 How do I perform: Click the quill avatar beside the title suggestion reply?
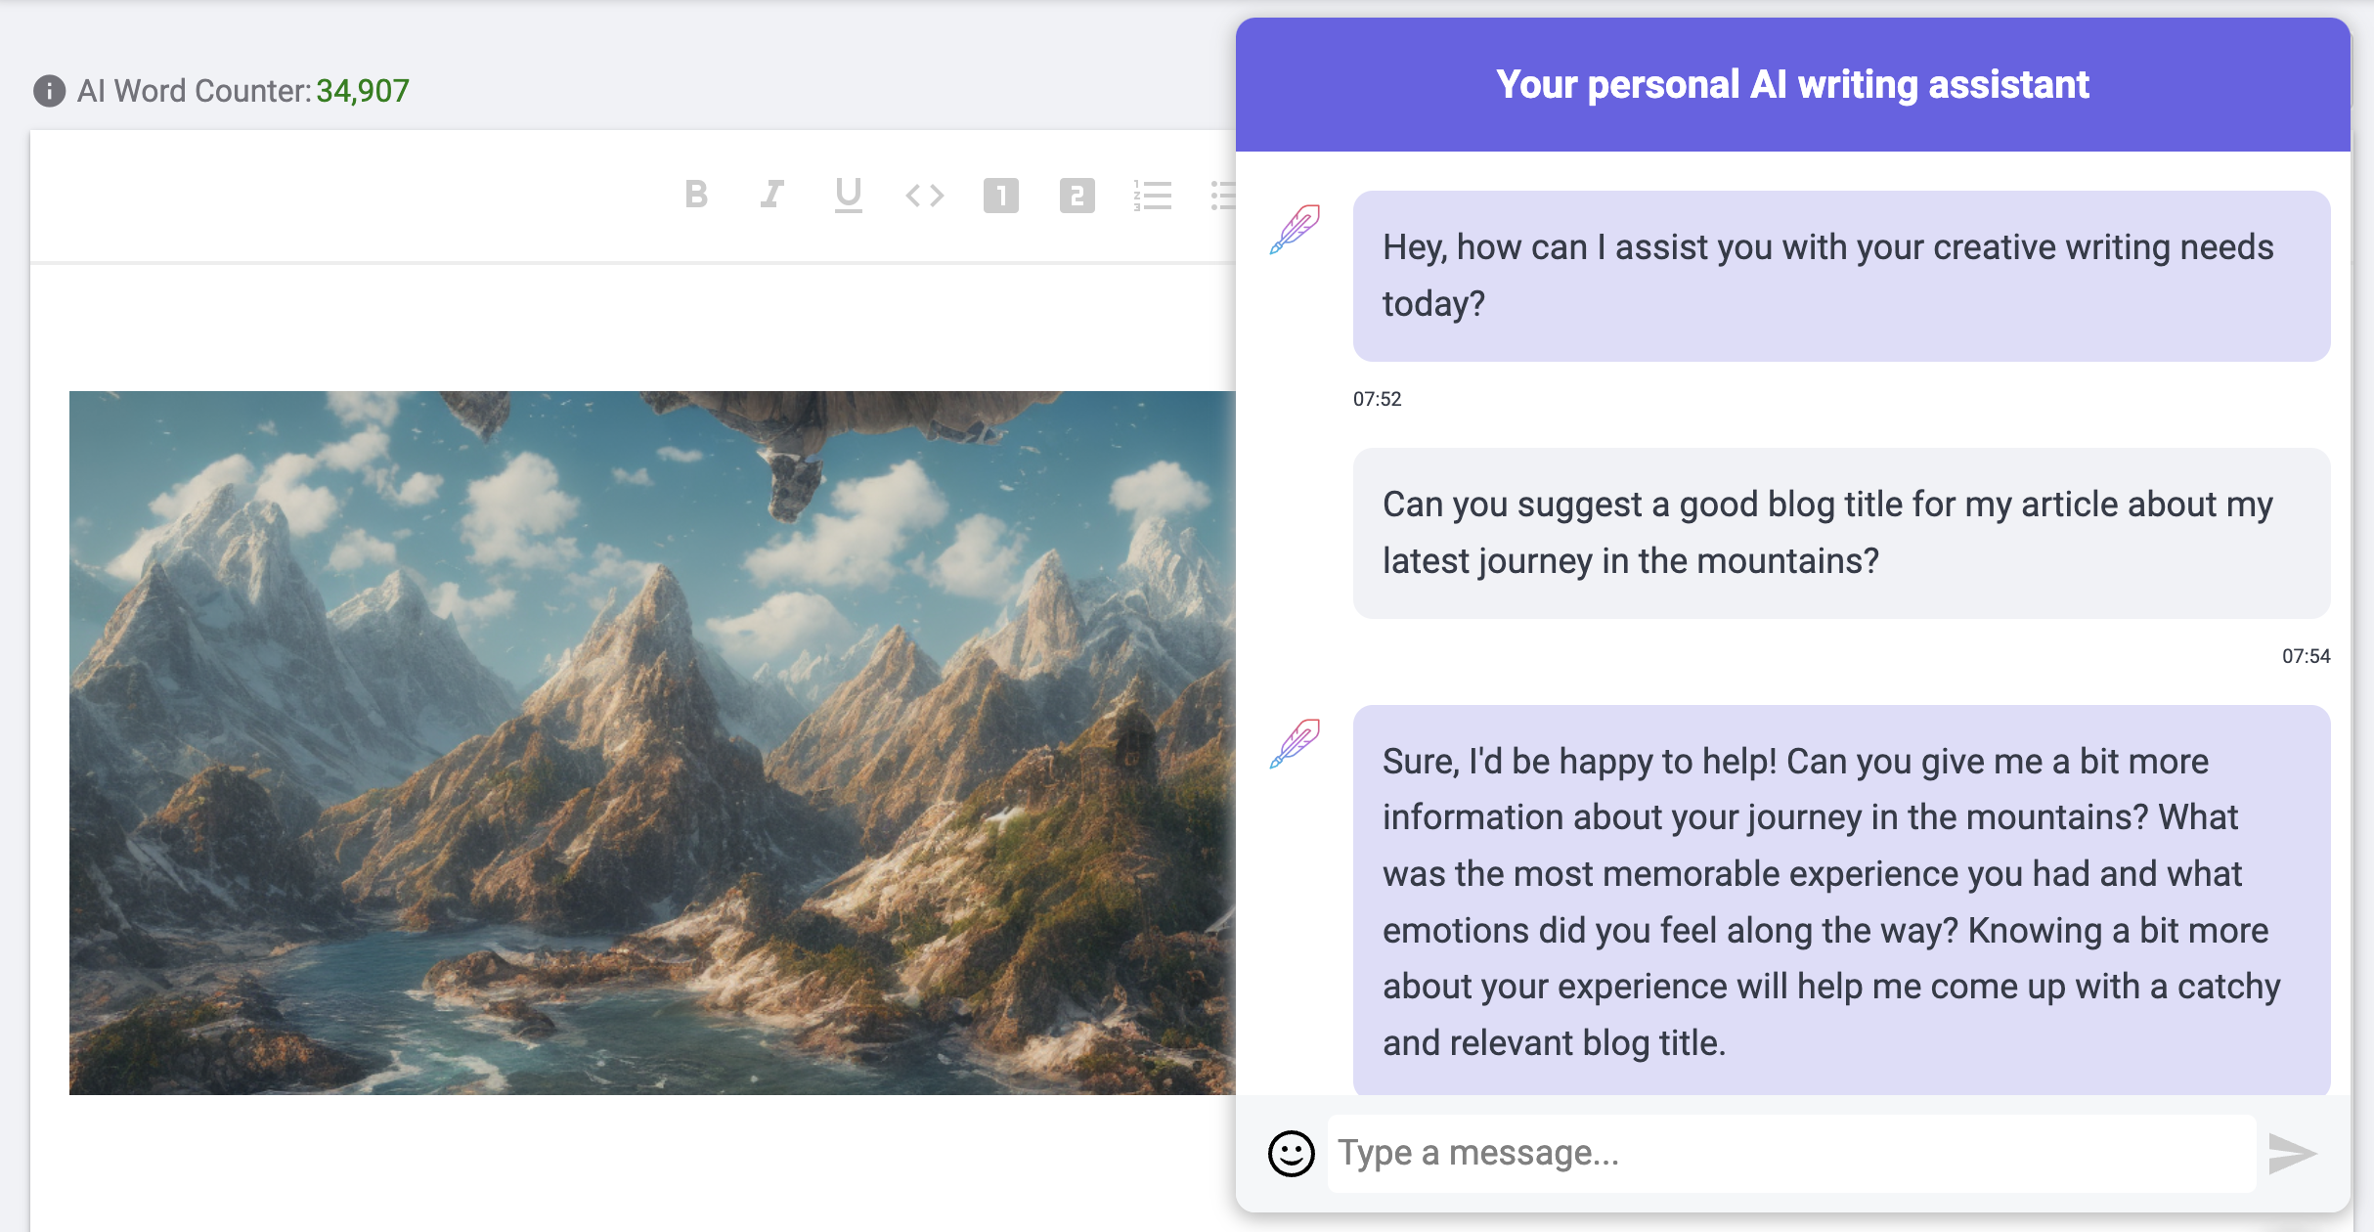pyautogui.click(x=1295, y=745)
